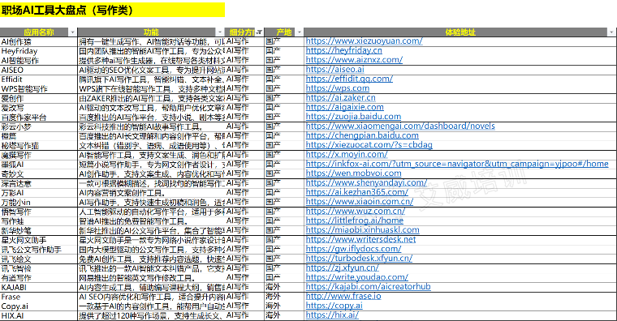Open the kajabi.com aicreatorhub link
The width and height of the screenshot is (617, 321).
tap(368, 286)
